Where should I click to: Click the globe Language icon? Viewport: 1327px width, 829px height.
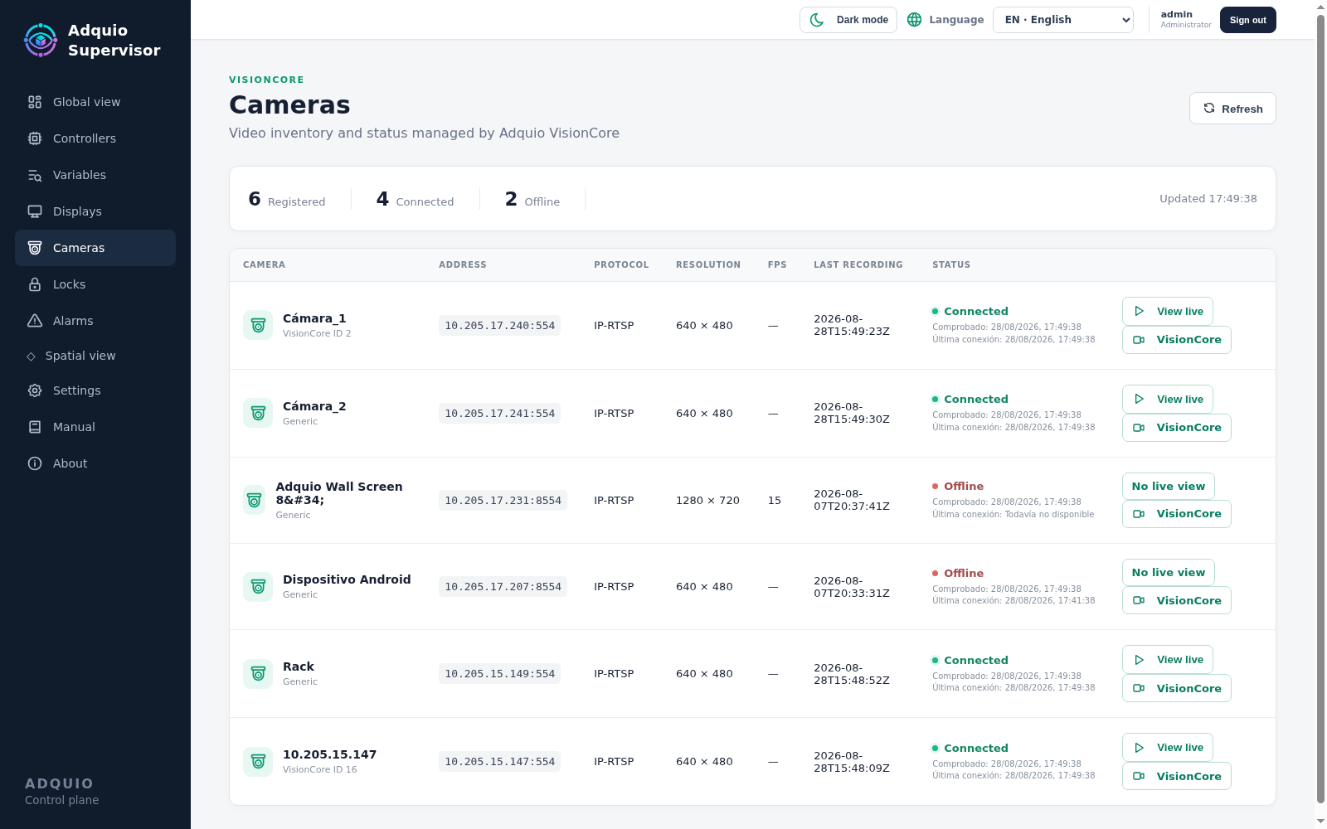click(914, 20)
